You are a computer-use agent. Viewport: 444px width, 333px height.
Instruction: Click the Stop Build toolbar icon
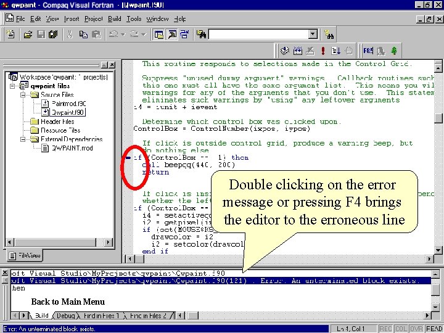coord(310,51)
